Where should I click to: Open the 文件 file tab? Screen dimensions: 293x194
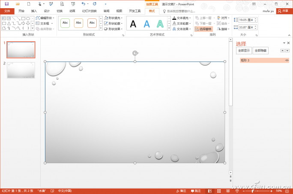tap(7, 11)
